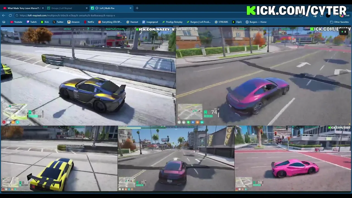Open the STREAMS bookmark
Image resolution: width=352 pixels, height=198 pixels.
point(221,22)
